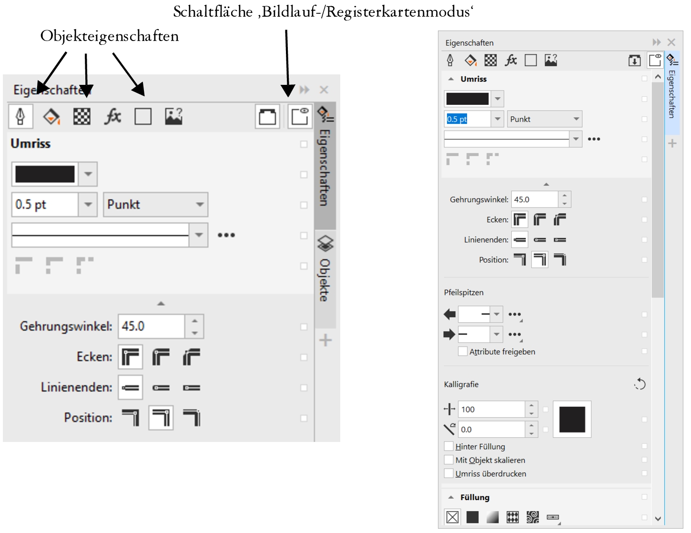This screenshot has height=533, width=691.
Task: Choose the swirl texture fill icon under Füllung
Action: point(532,517)
